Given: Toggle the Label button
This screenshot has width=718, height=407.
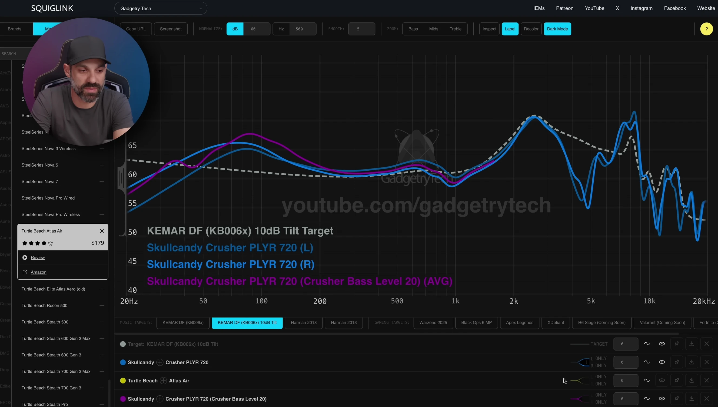Looking at the screenshot, I should 510,29.
